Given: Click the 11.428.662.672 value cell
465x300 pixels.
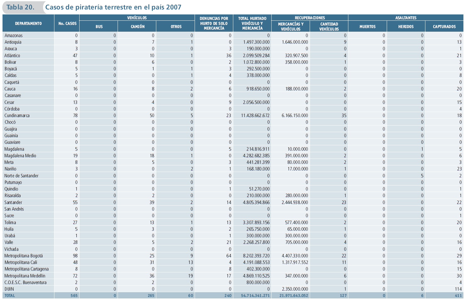Looking at the screenshot, I should (255, 115).
